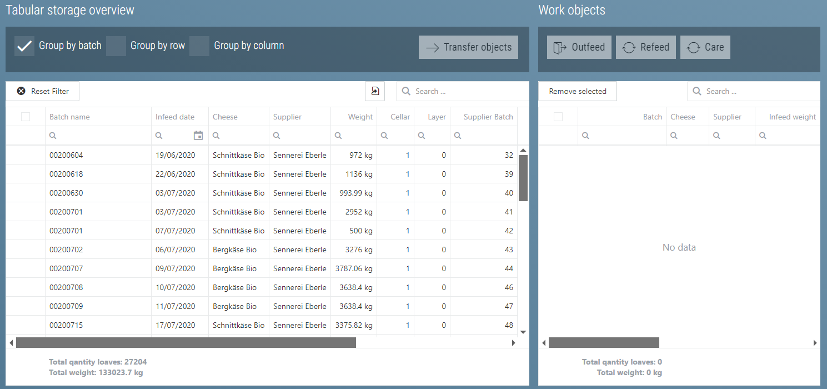This screenshot has width=827, height=389.
Task: Click the Care cycle icon button
Action: click(x=694, y=47)
